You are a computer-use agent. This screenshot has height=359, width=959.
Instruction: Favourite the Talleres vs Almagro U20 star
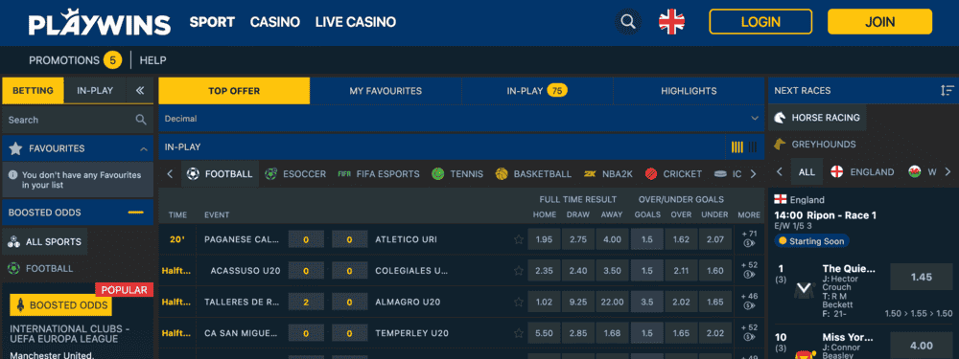click(519, 302)
